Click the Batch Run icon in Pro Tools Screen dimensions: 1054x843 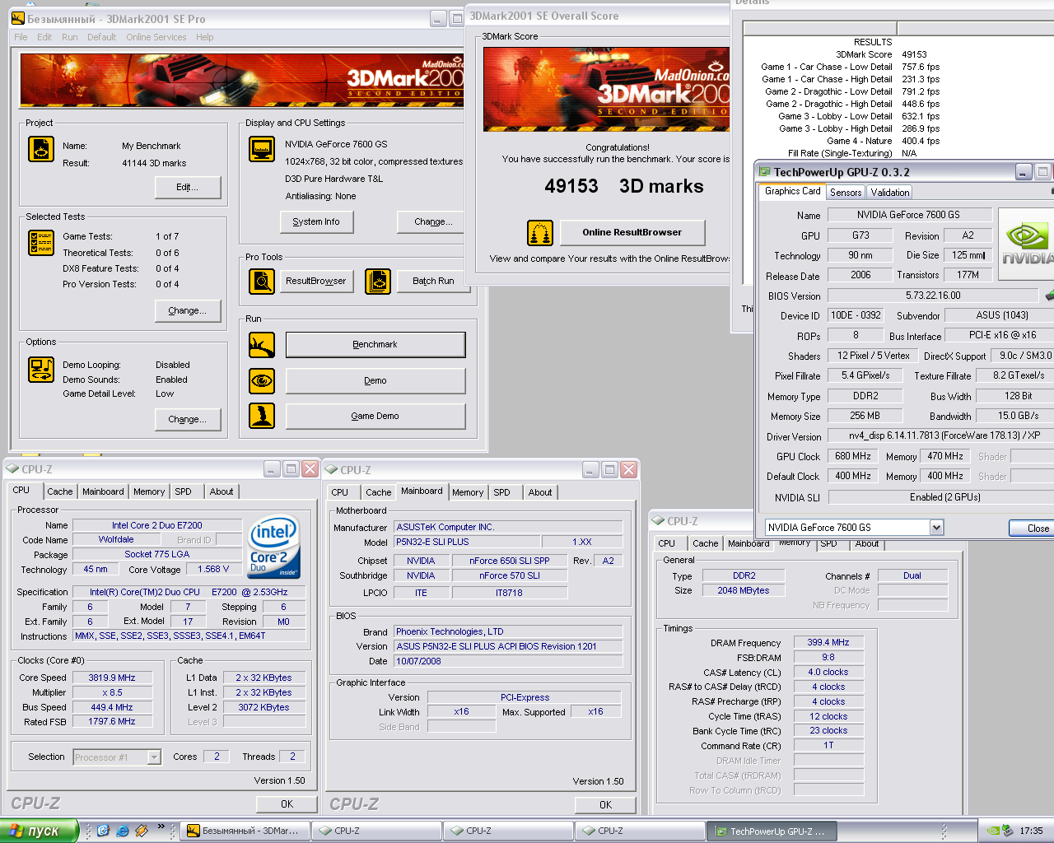coord(378,282)
